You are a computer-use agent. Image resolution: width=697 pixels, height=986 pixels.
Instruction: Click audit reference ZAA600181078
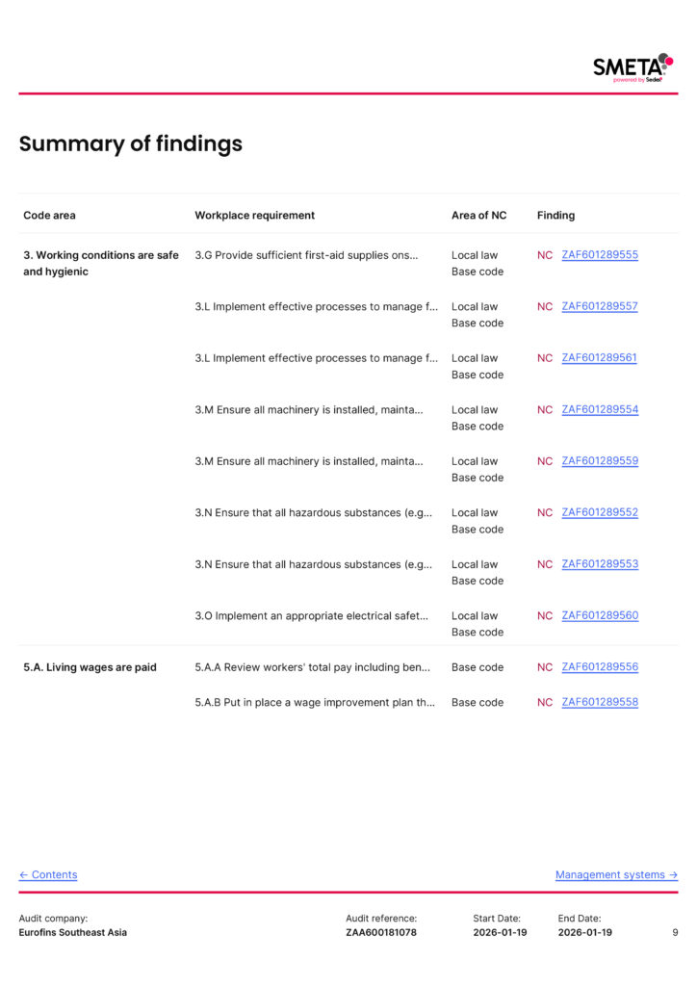[381, 932]
